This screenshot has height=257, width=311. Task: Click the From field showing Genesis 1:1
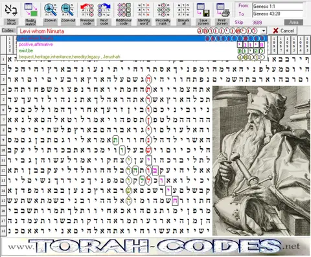(278, 6)
